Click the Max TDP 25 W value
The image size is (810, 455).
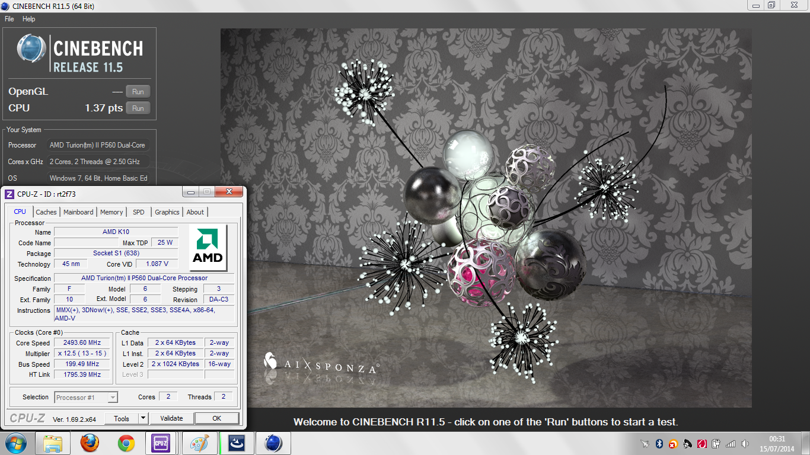[165, 242]
